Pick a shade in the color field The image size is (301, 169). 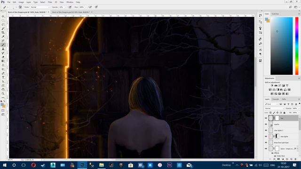tap(281, 46)
